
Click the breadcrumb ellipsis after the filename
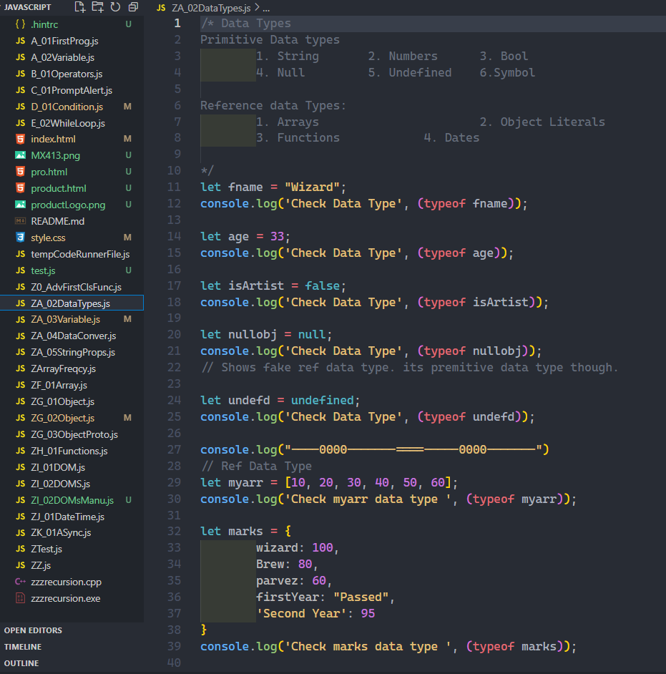[266, 8]
